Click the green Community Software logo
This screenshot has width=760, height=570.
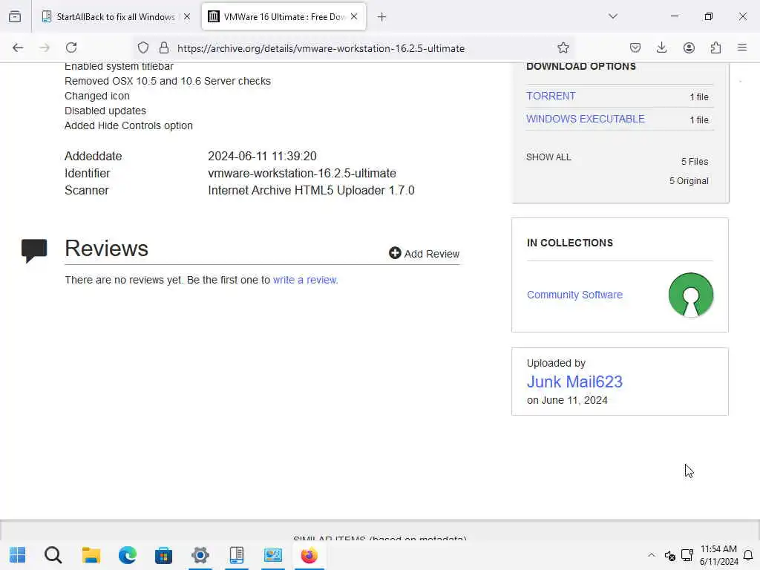(691, 295)
